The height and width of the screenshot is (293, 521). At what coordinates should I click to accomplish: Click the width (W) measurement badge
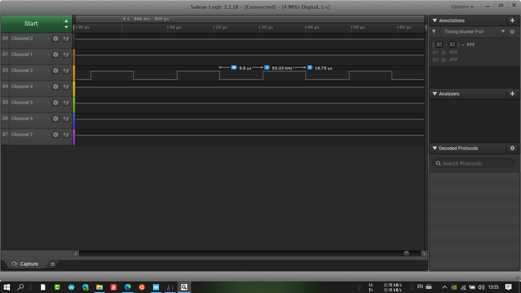point(234,67)
